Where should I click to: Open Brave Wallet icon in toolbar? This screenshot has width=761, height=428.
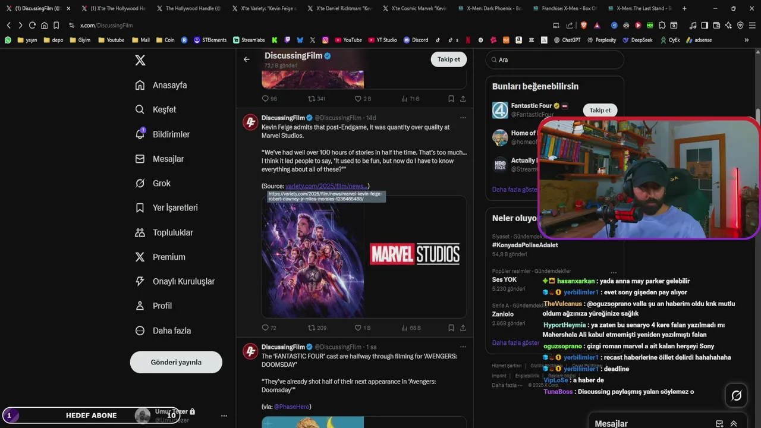pos(716,26)
